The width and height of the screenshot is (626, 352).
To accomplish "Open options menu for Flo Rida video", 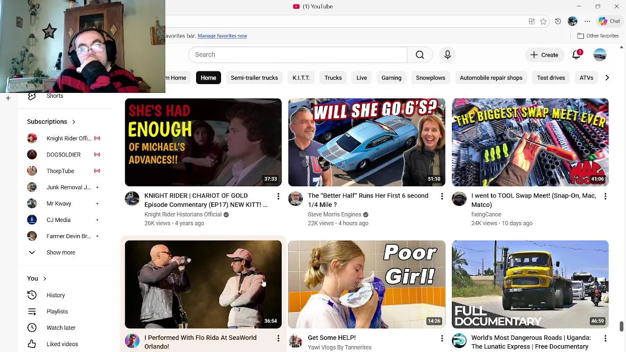I will (x=278, y=338).
